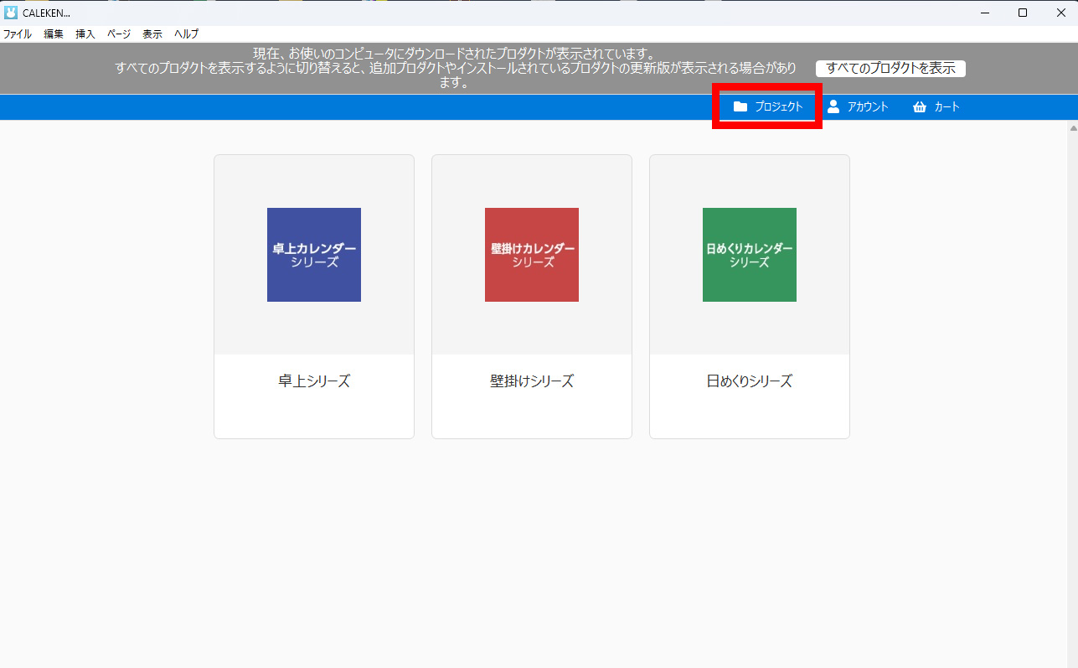Click the 壁掛けシリーズ card title
The width and height of the screenshot is (1078, 668).
click(532, 381)
